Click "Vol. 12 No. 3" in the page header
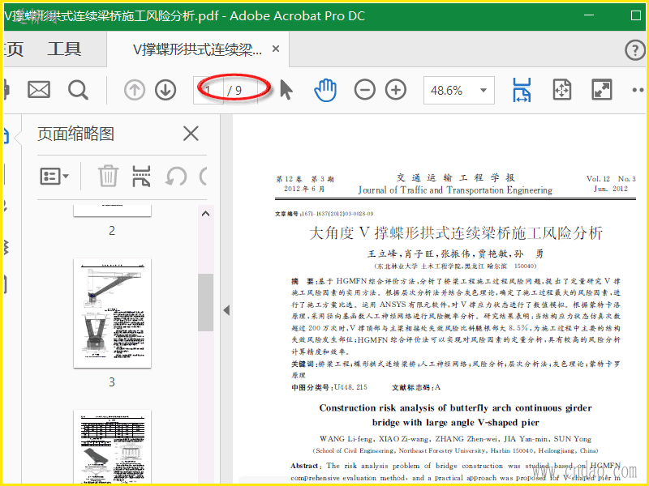The image size is (649, 486). pos(611,179)
